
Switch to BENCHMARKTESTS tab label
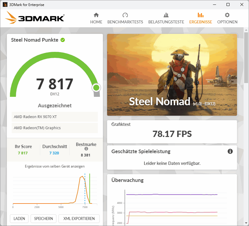125,22
